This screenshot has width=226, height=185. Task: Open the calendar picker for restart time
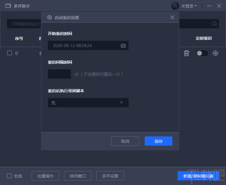click(x=123, y=46)
